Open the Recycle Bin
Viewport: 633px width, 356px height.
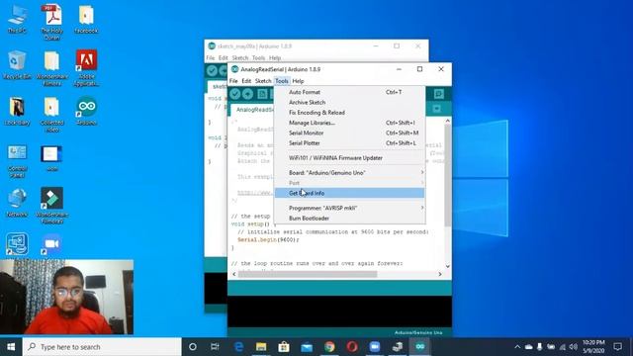[17, 64]
